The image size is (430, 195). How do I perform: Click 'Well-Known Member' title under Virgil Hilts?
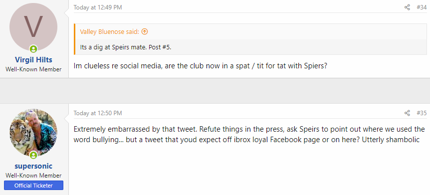click(33, 69)
